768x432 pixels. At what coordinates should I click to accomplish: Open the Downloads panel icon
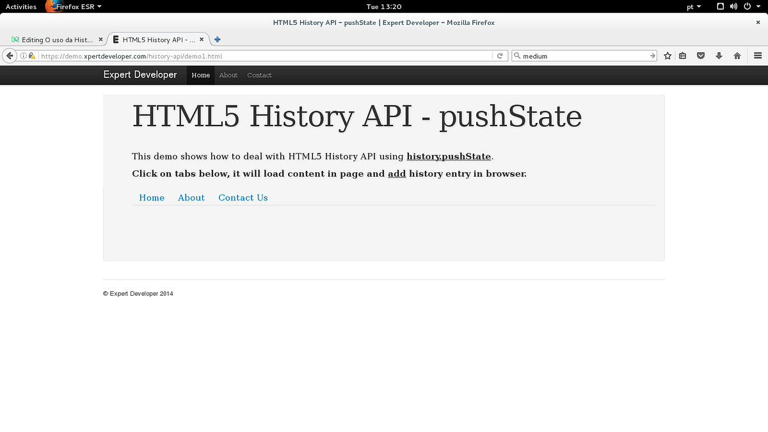click(x=719, y=56)
